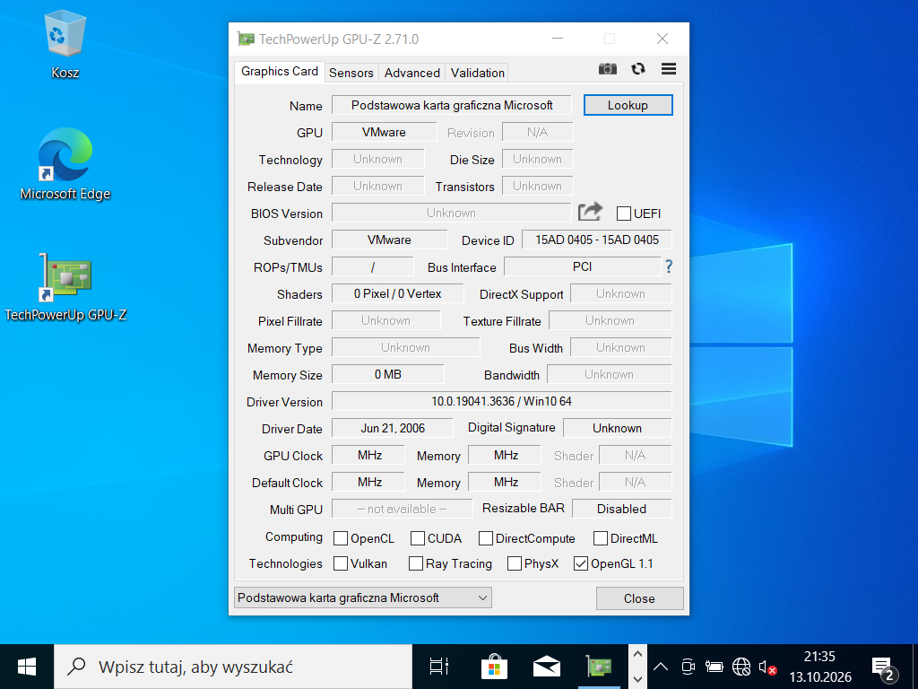Click the refresh icon in GPU-Z

pos(638,69)
